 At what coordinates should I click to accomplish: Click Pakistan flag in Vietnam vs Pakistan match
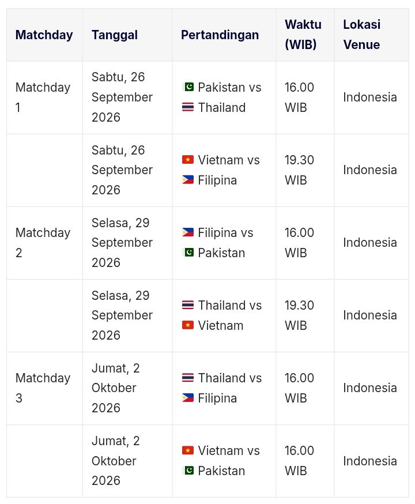(x=188, y=471)
